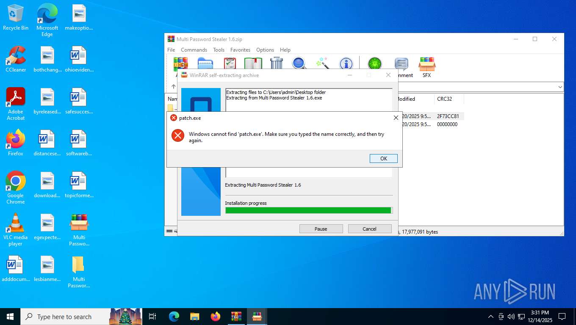The height and width of the screenshot is (325, 576).
Task: Select the adddocum... Word document on desktop
Action: (16, 269)
